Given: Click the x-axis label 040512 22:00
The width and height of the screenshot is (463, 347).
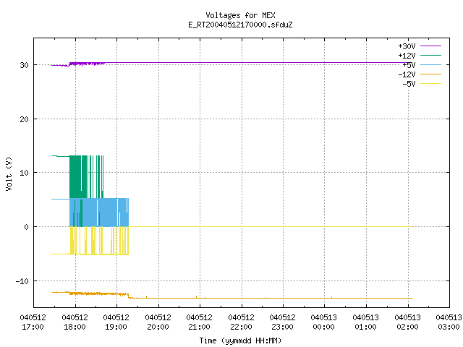Looking at the screenshot, I should tap(241, 322).
